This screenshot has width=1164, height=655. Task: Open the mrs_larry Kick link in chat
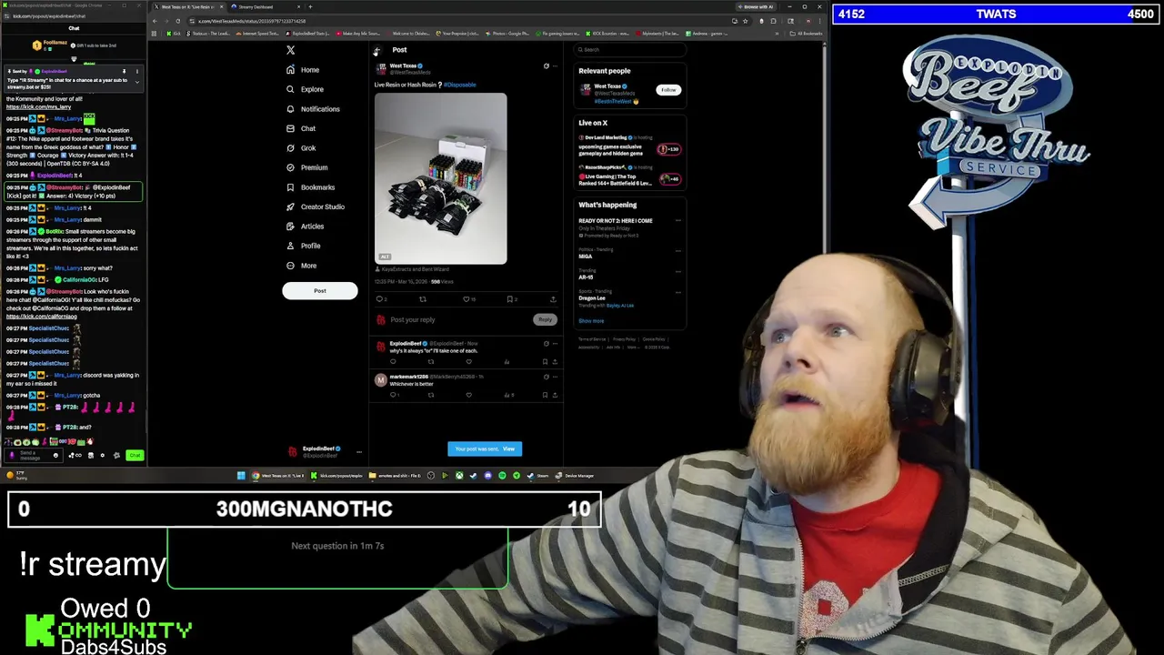point(38,107)
